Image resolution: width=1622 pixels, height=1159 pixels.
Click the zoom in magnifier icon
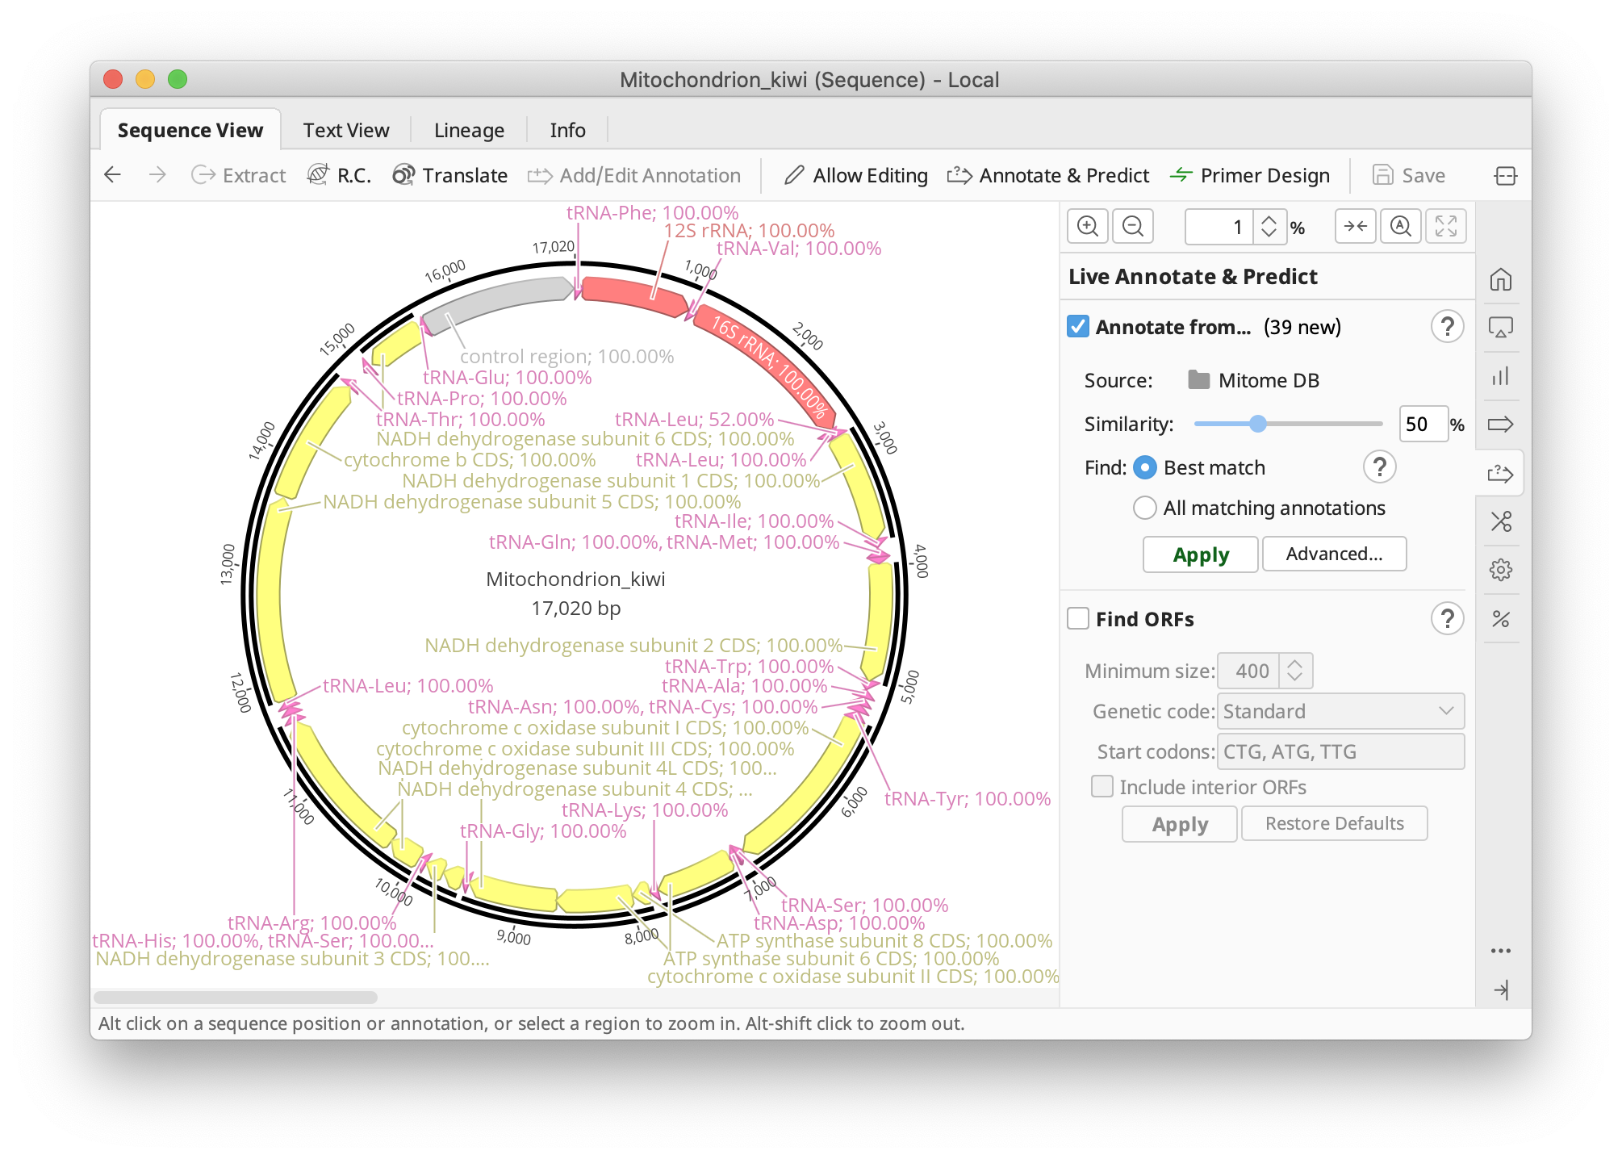(1088, 227)
